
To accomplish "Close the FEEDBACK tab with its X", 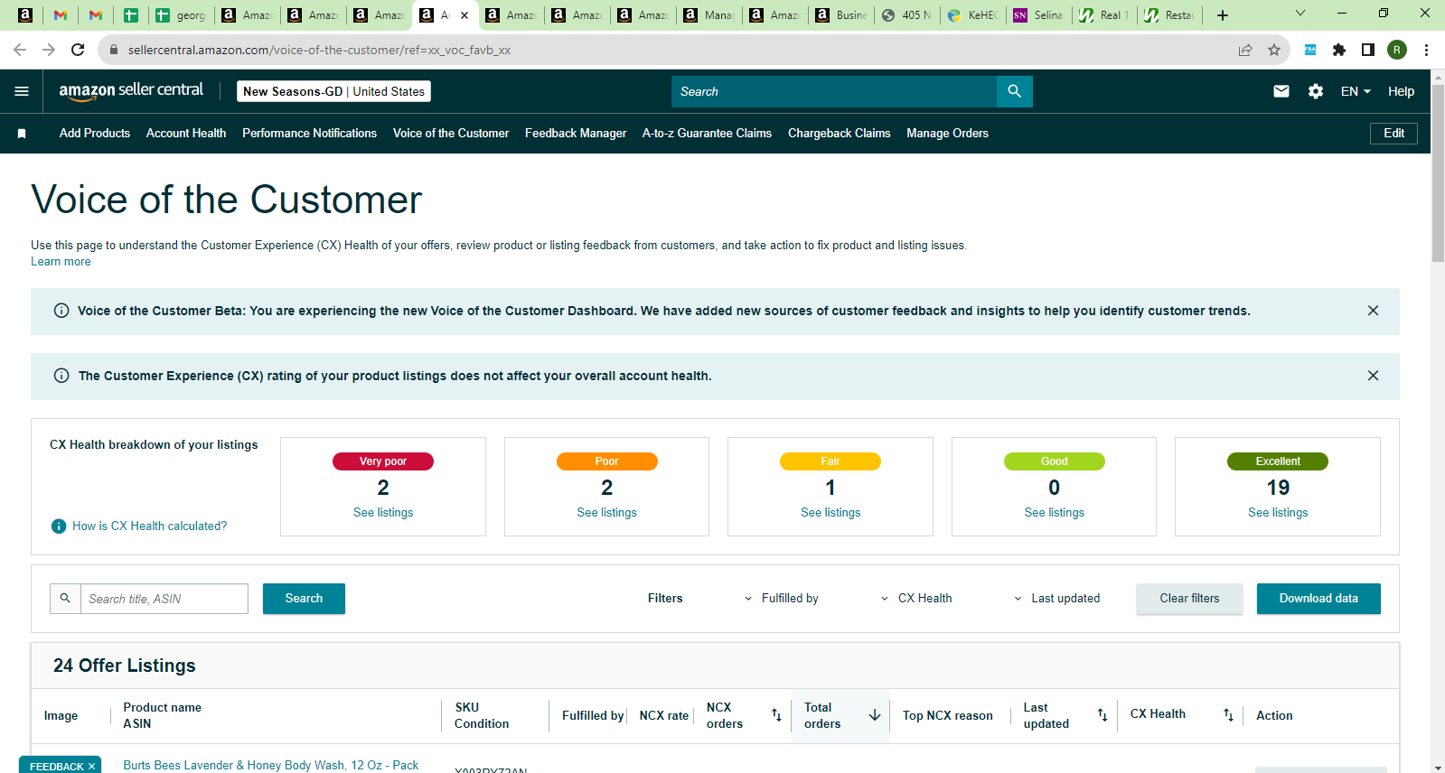I will (x=91, y=767).
